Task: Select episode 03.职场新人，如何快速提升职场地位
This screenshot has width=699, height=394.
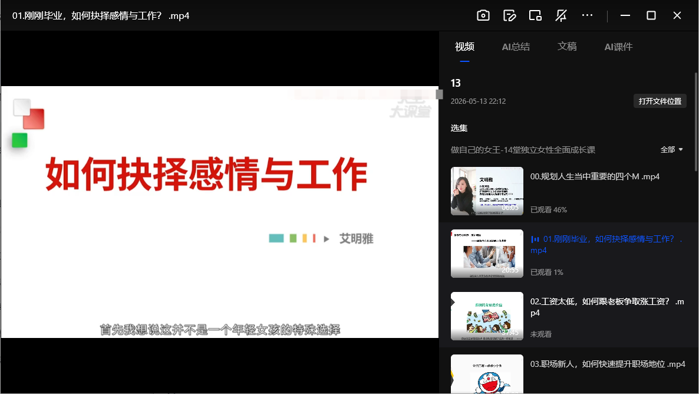Action: pyautogui.click(x=608, y=364)
